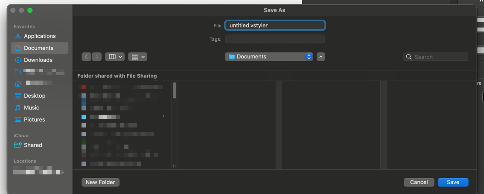Viewport: 484px width, 194px height.
Task: Click the Save button
Action: (453, 182)
